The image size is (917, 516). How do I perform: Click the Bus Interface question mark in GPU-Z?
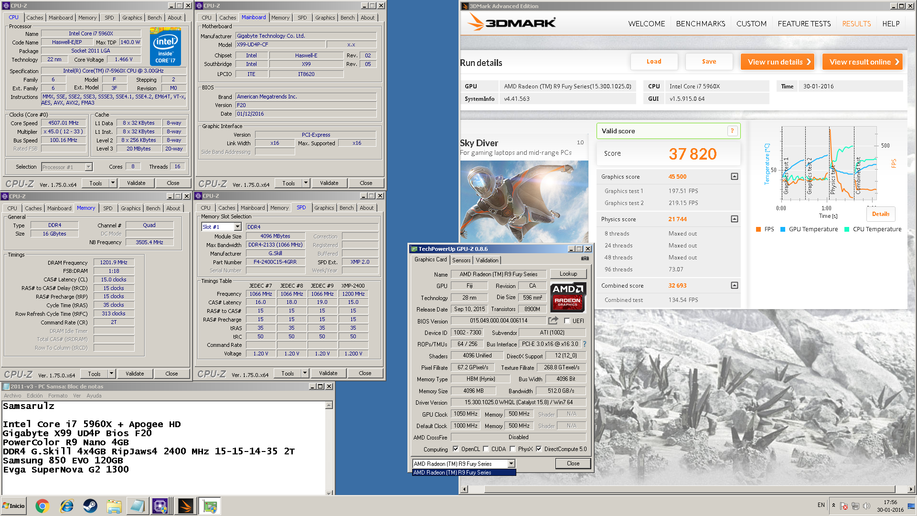click(585, 344)
